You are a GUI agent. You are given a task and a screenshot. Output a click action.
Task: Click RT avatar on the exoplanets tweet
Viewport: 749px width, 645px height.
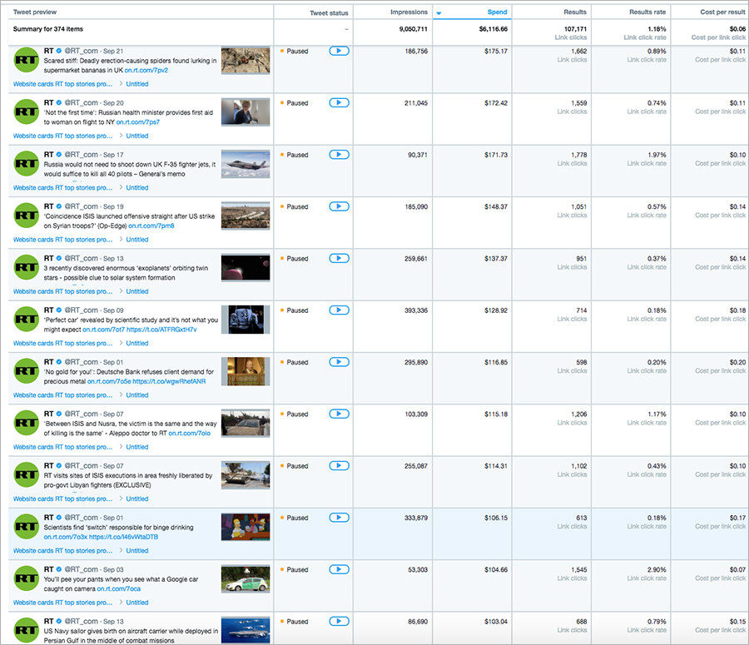[x=27, y=267]
